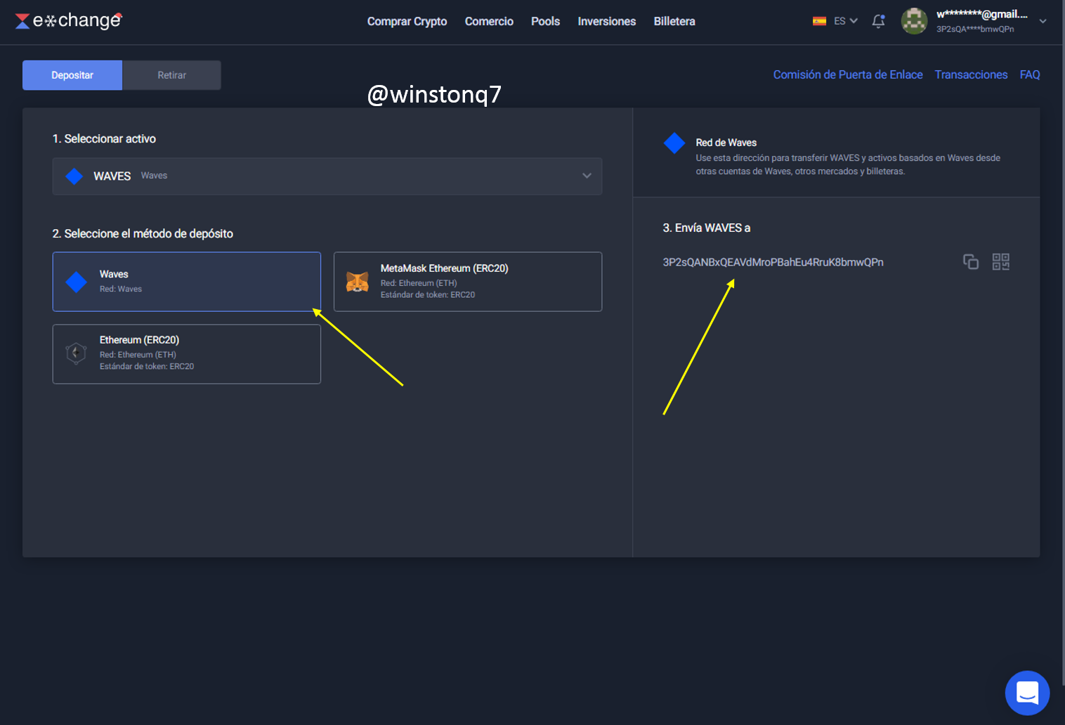Image resolution: width=1065 pixels, height=725 pixels.
Task: Copy the WAVES deposit address
Action: pyautogui.click(x=971, y=262)
